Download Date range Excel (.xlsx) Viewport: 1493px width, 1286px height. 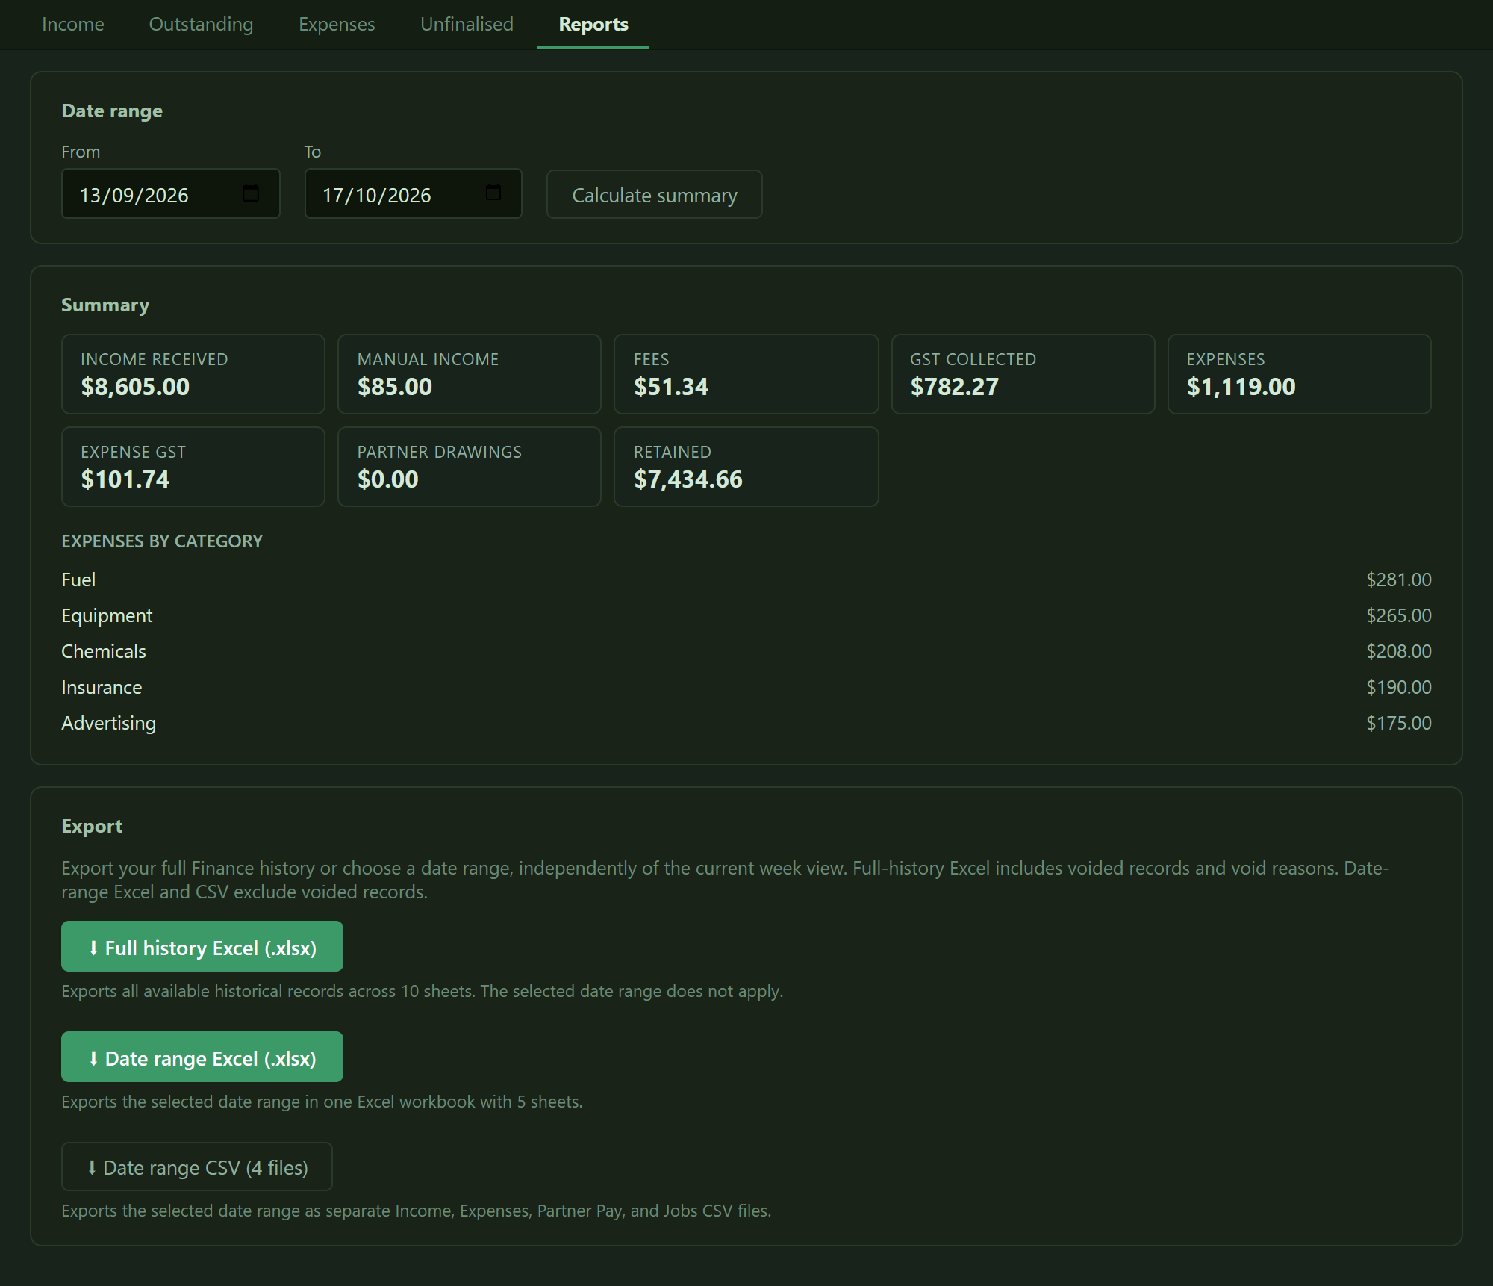click(x=202, y=1057)
